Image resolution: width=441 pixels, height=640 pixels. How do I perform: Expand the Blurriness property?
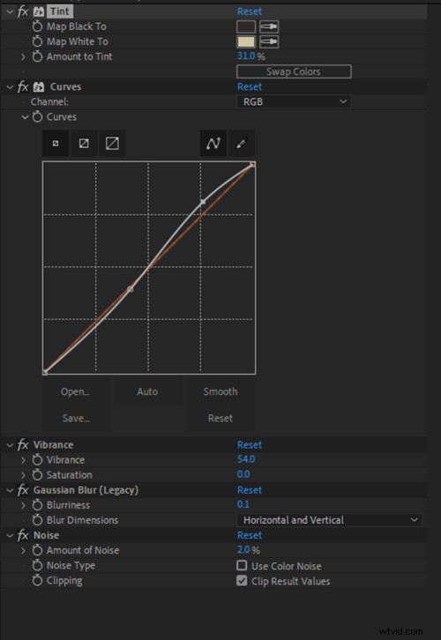pos(23,505)
